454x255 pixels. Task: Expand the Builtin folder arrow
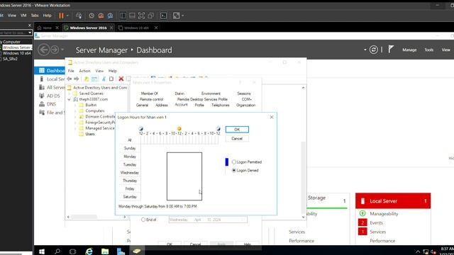pos(75,105)
